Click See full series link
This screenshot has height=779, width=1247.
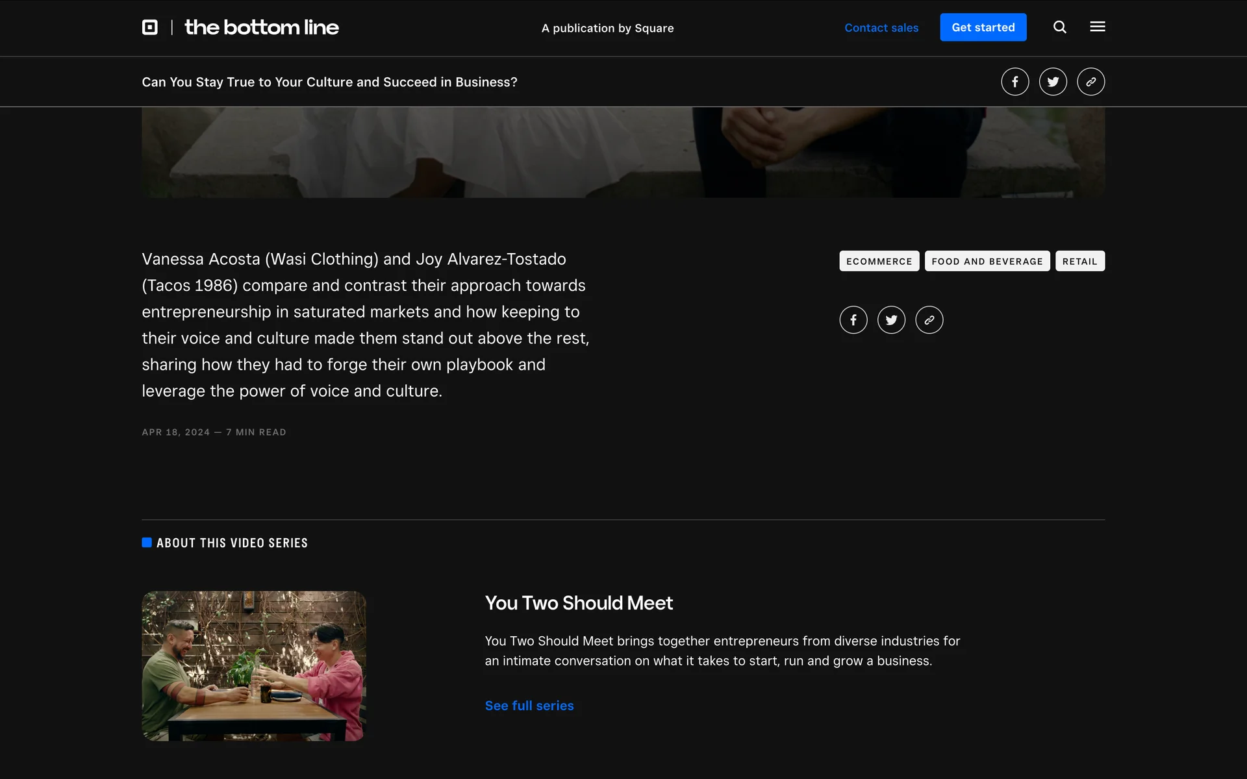529,706
